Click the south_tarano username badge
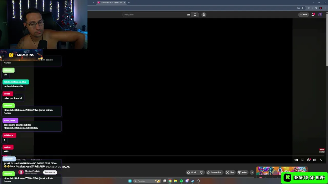328x184 pixels. (x=10, y=120)
